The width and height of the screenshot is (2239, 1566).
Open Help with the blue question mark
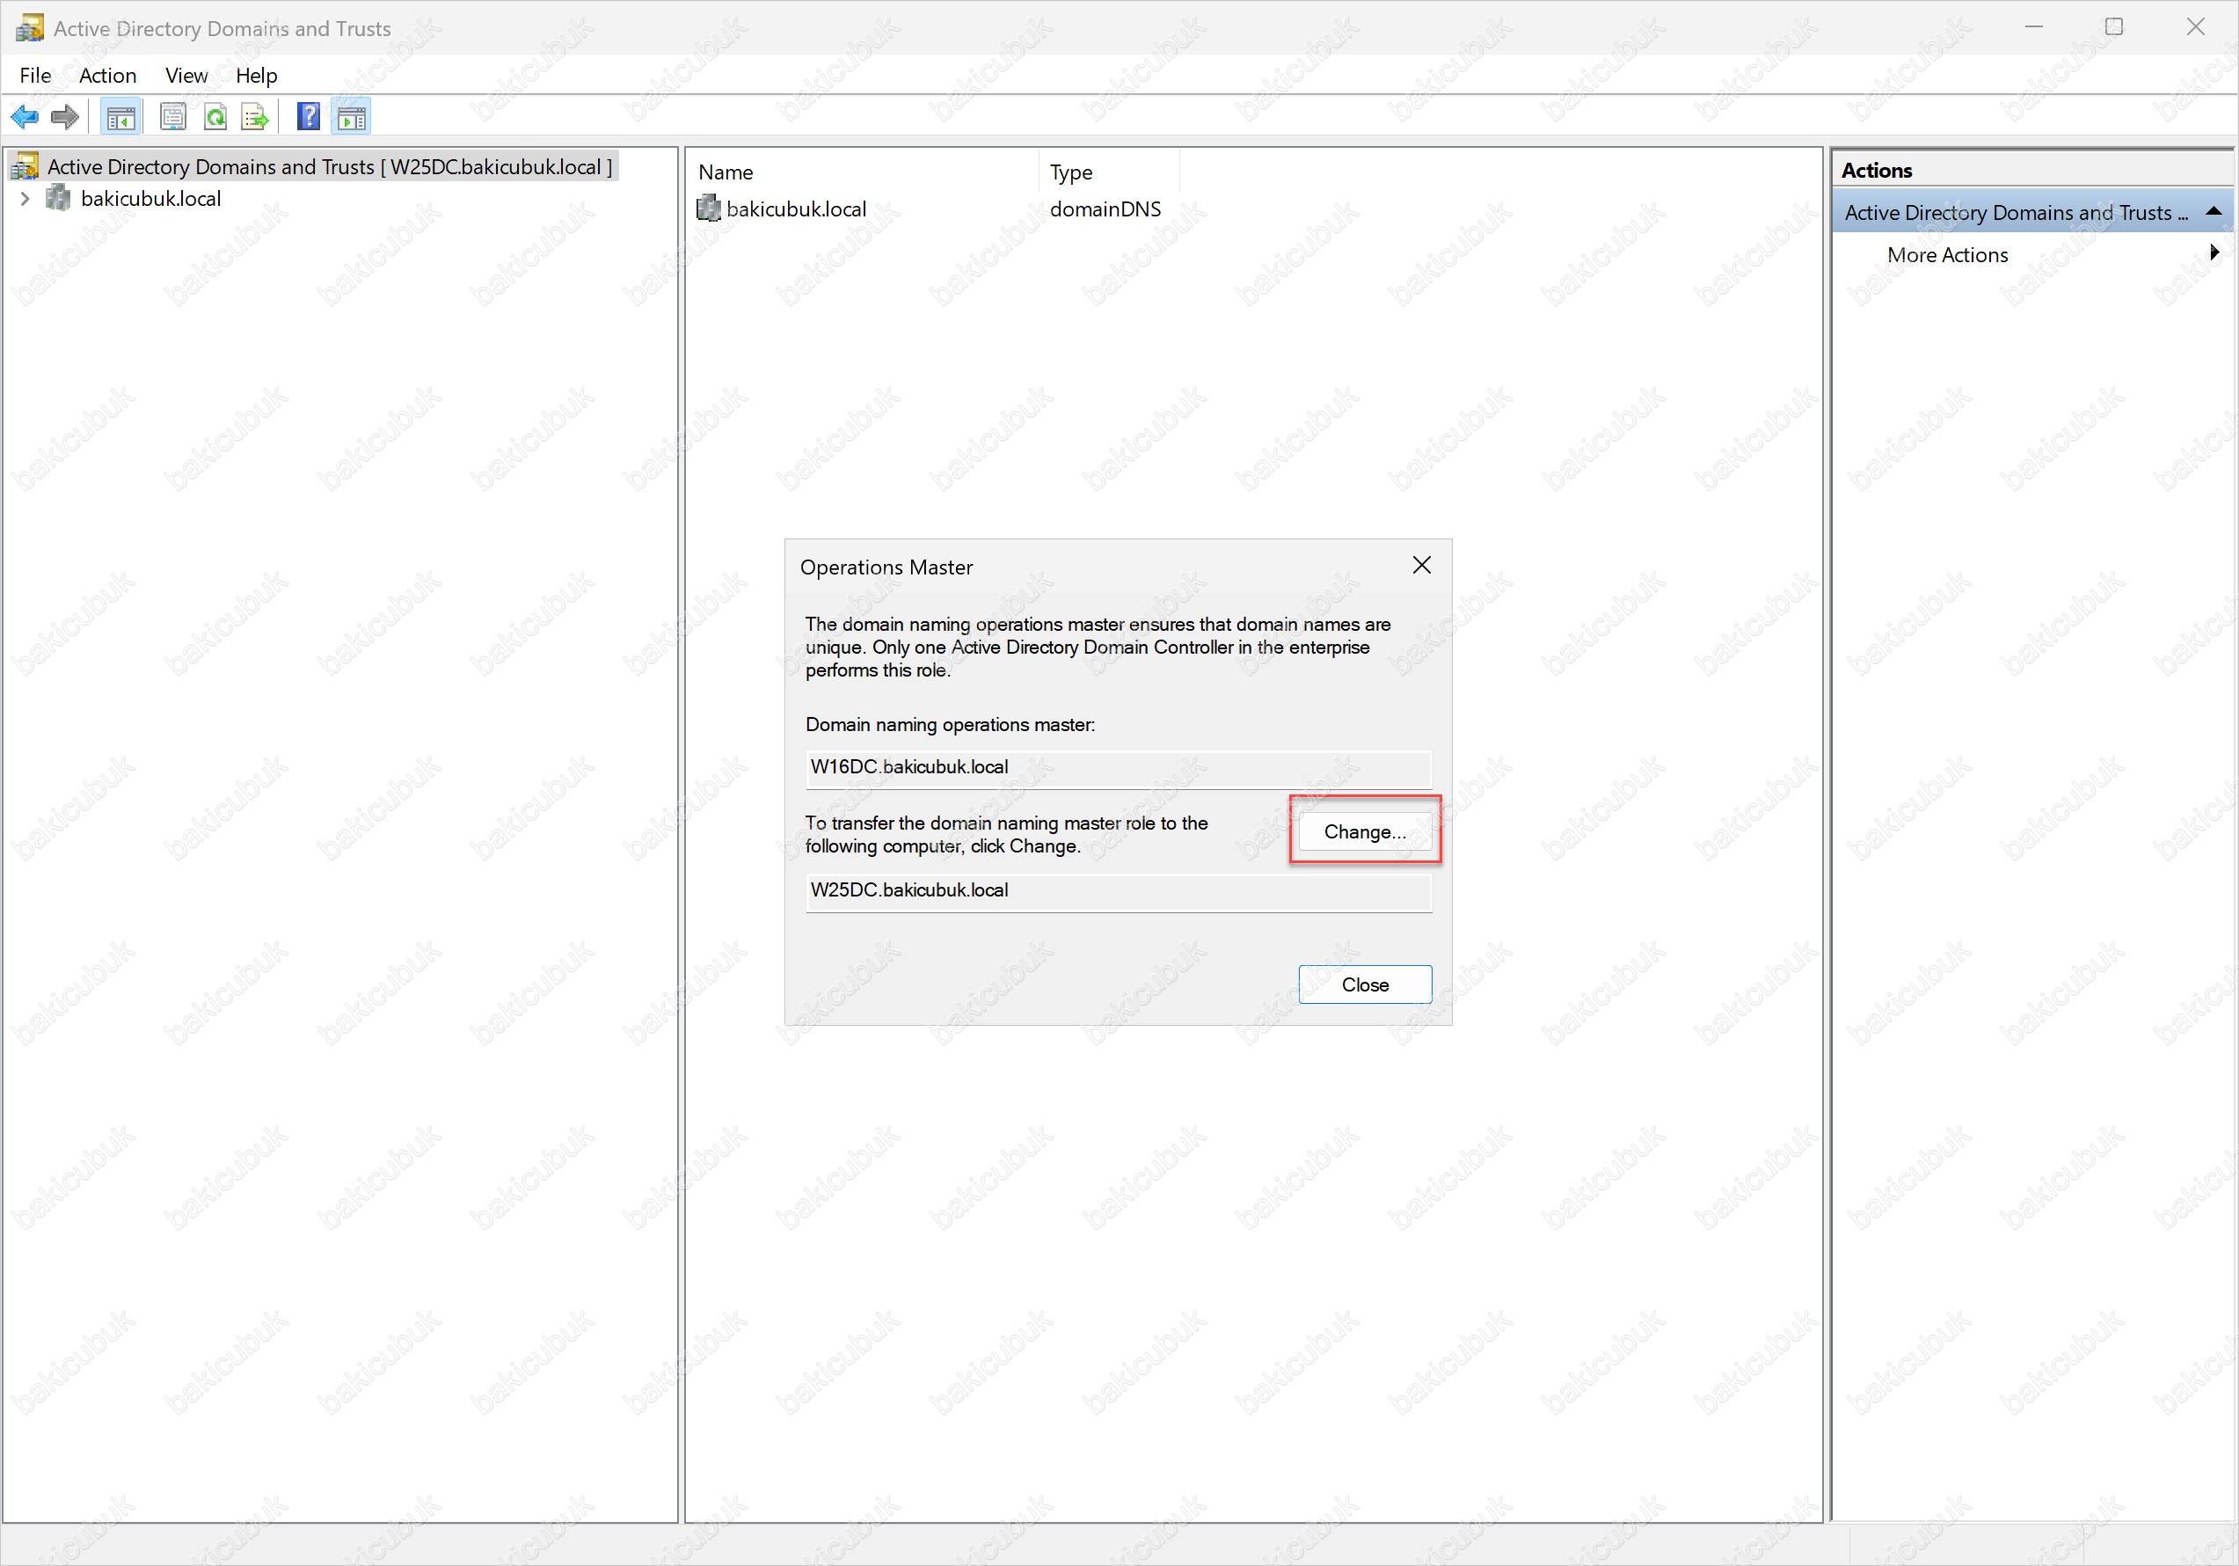point(308,117)
